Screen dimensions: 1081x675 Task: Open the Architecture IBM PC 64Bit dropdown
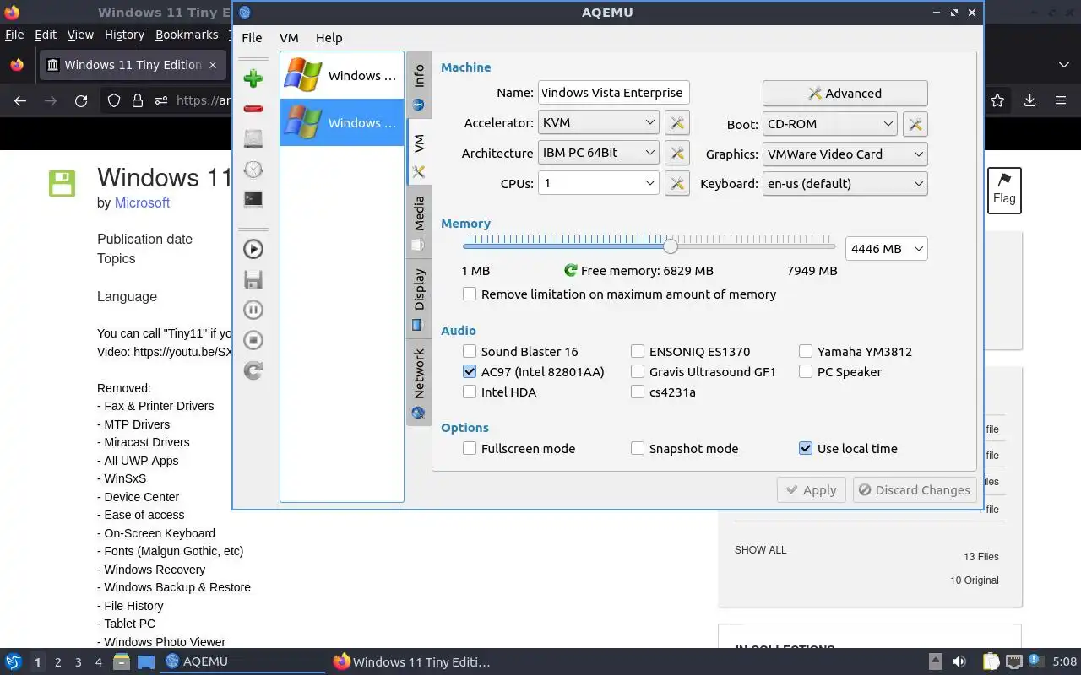(x=599, y=153)
